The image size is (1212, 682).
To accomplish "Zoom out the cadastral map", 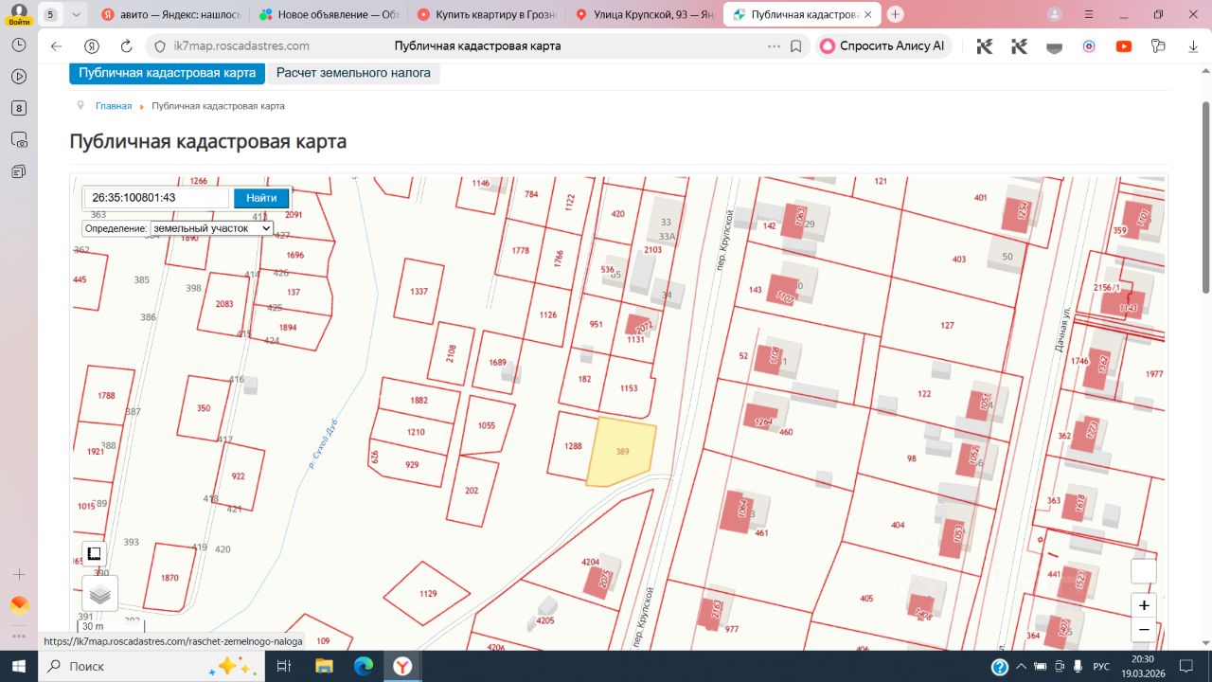I will [1144, 630].
